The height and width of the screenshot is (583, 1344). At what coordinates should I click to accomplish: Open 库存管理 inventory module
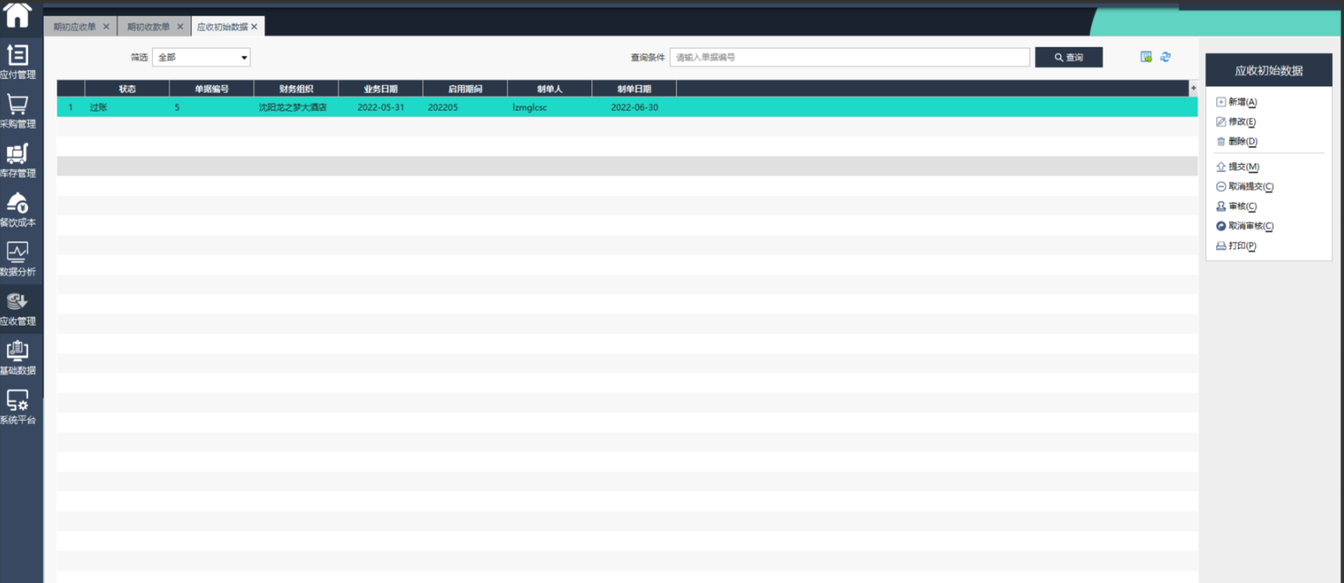[18, 160]
